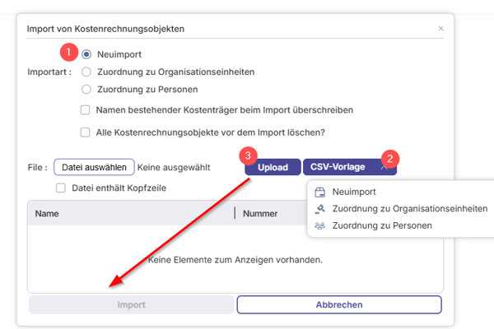Expand the CSV-Vorlage dropdown button
Screen dimensions: 494x329
[x=349, y=167]
